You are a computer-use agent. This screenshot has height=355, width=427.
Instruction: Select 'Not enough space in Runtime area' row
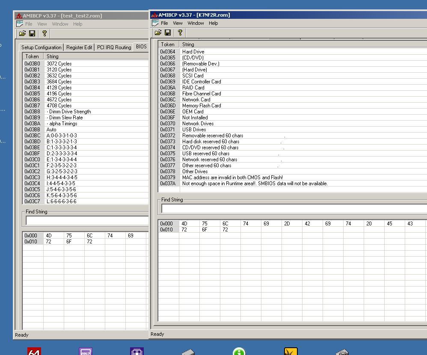tap(293, 183)
